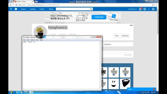167x94 pixels.
Task: Click the Notepad vertical scrollbar
Action: (100, 65)
